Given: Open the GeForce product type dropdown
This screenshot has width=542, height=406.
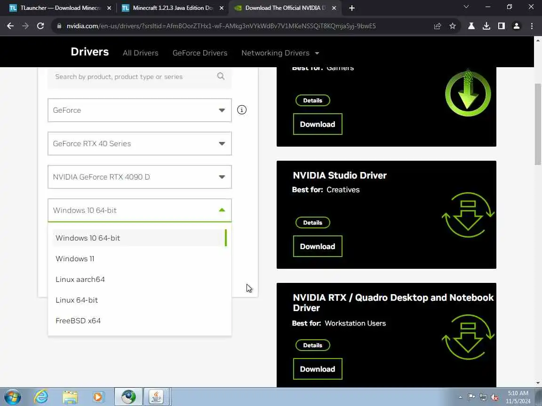Looking at the screenshot, I should (140, 110).
